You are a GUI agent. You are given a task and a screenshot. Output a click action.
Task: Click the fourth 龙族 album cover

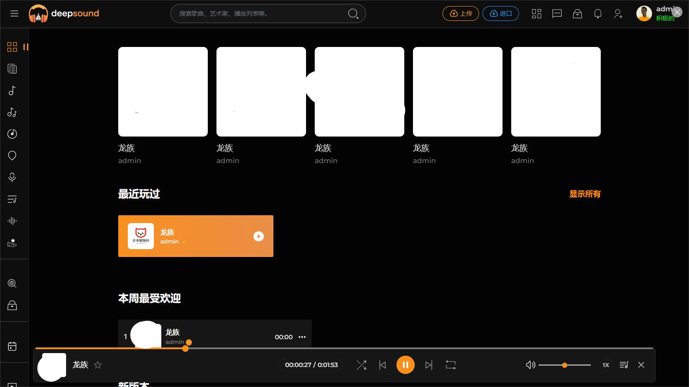(x=458, y=92)
